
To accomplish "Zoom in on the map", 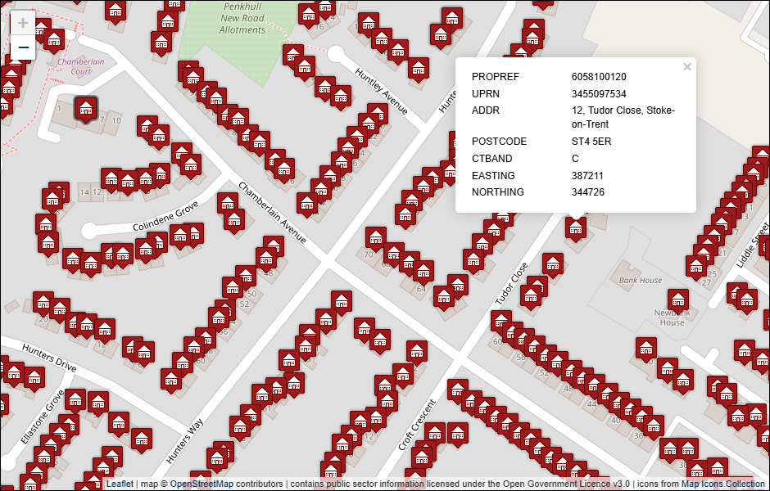I will (23, 23).
